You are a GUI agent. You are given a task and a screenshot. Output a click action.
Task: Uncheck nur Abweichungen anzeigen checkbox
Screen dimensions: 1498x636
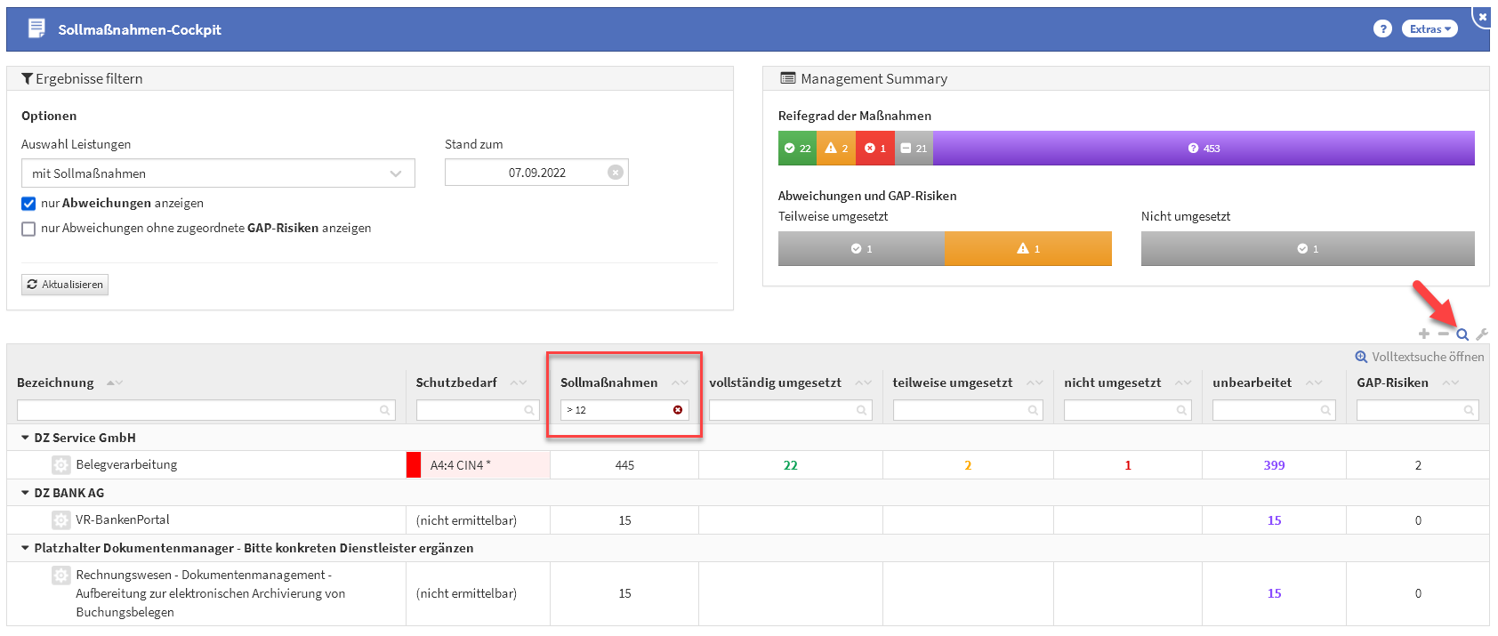(x=28, y=204)
